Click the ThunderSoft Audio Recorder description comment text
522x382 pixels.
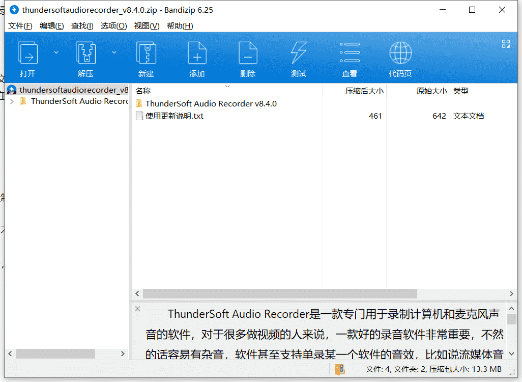pyautogui.click(x=324, y=334)
